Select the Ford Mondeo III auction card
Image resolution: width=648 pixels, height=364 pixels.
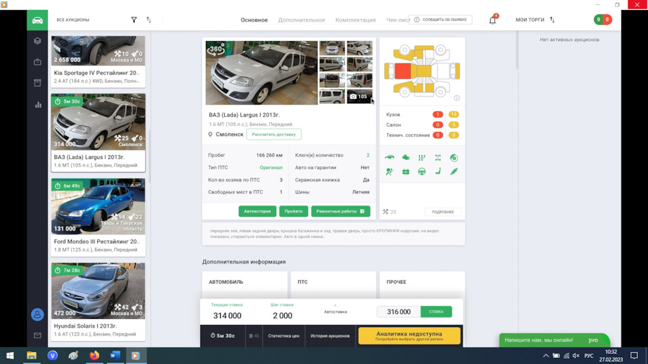[99, 217]
